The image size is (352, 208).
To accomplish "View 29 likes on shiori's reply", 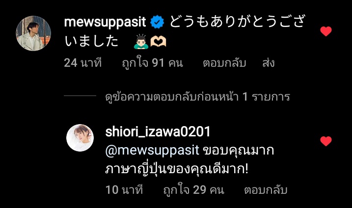I will 194,190.
